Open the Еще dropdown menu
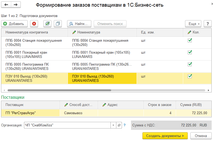213x141 pixels. tap(193, 24)
